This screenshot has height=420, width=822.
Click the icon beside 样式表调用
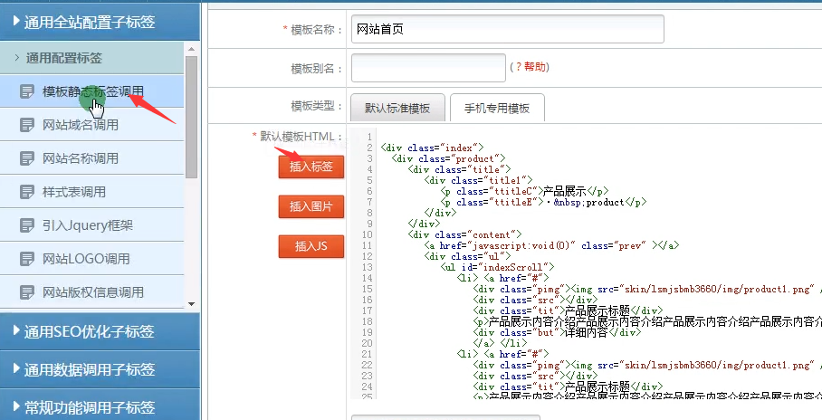point(28,192)
